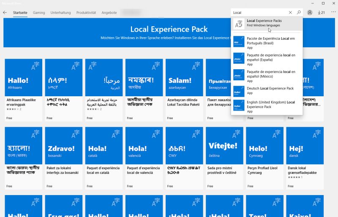Open the Produktivität tab
The image size is (338, 217).
(86, 13)
